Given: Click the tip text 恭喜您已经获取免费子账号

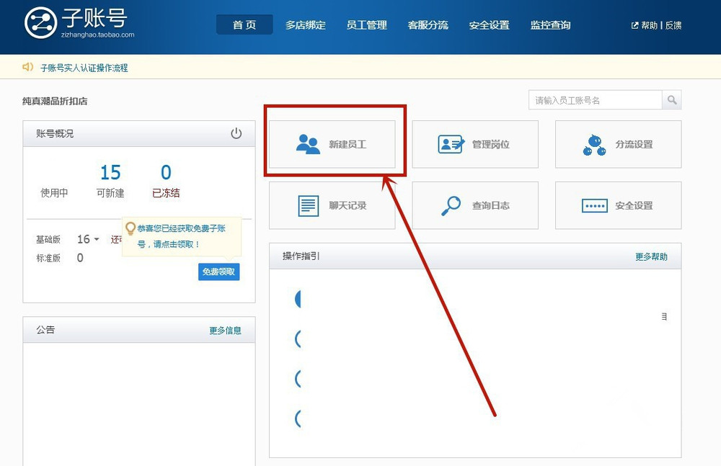Looking at the screenshot, I should [182, 236].
